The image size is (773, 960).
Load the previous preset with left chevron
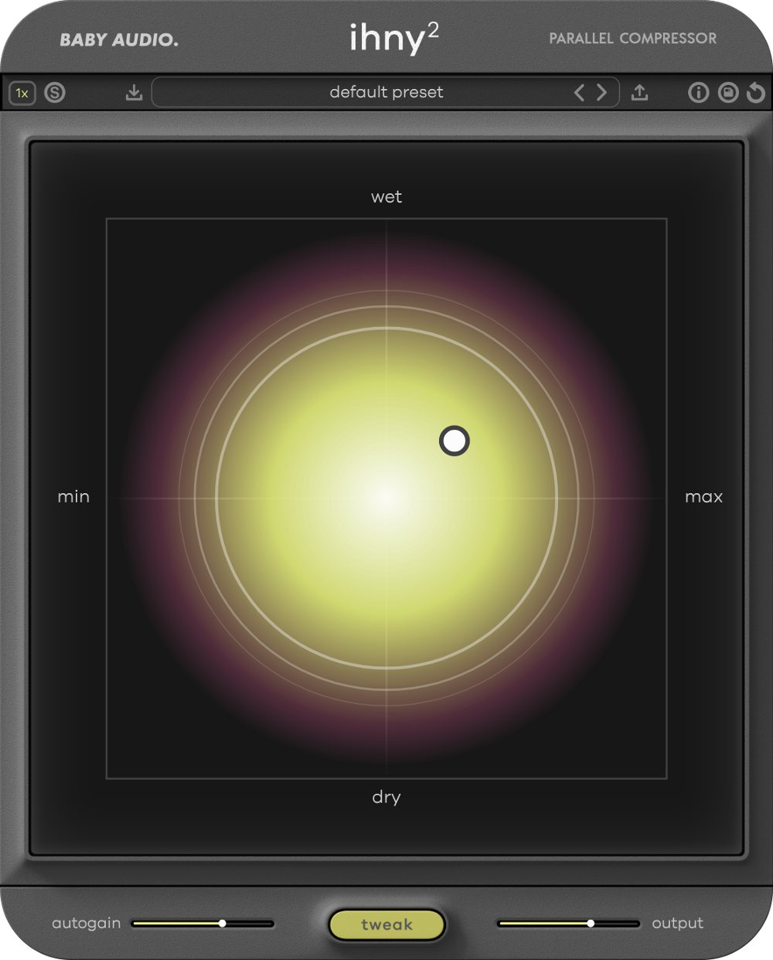(x=581, y=92)
